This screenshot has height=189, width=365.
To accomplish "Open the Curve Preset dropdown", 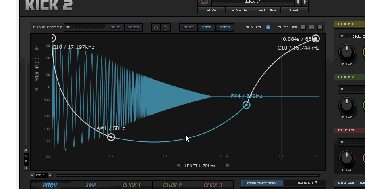I will pos(85,27).
